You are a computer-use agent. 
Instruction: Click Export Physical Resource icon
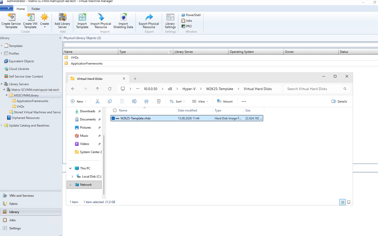pos(149,17)
